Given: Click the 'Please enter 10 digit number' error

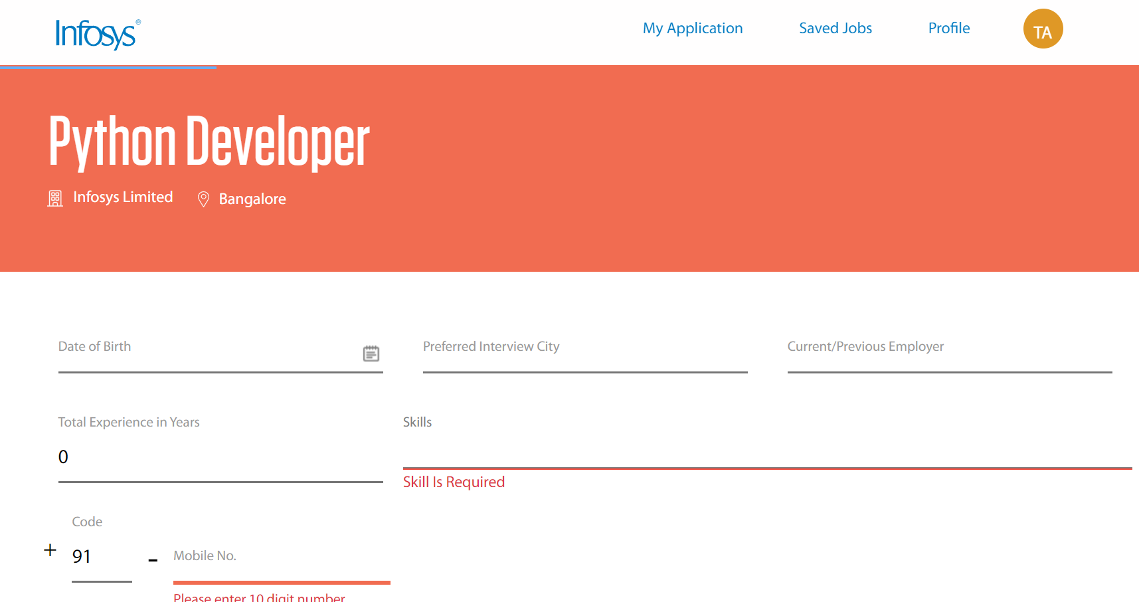Looking at the screenshot, I should pos(259,597).
